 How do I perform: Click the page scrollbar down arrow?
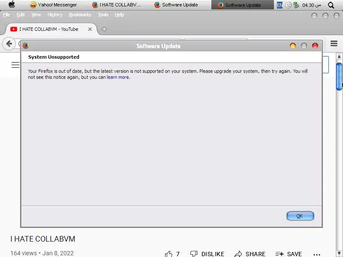(x=339, y=253)
